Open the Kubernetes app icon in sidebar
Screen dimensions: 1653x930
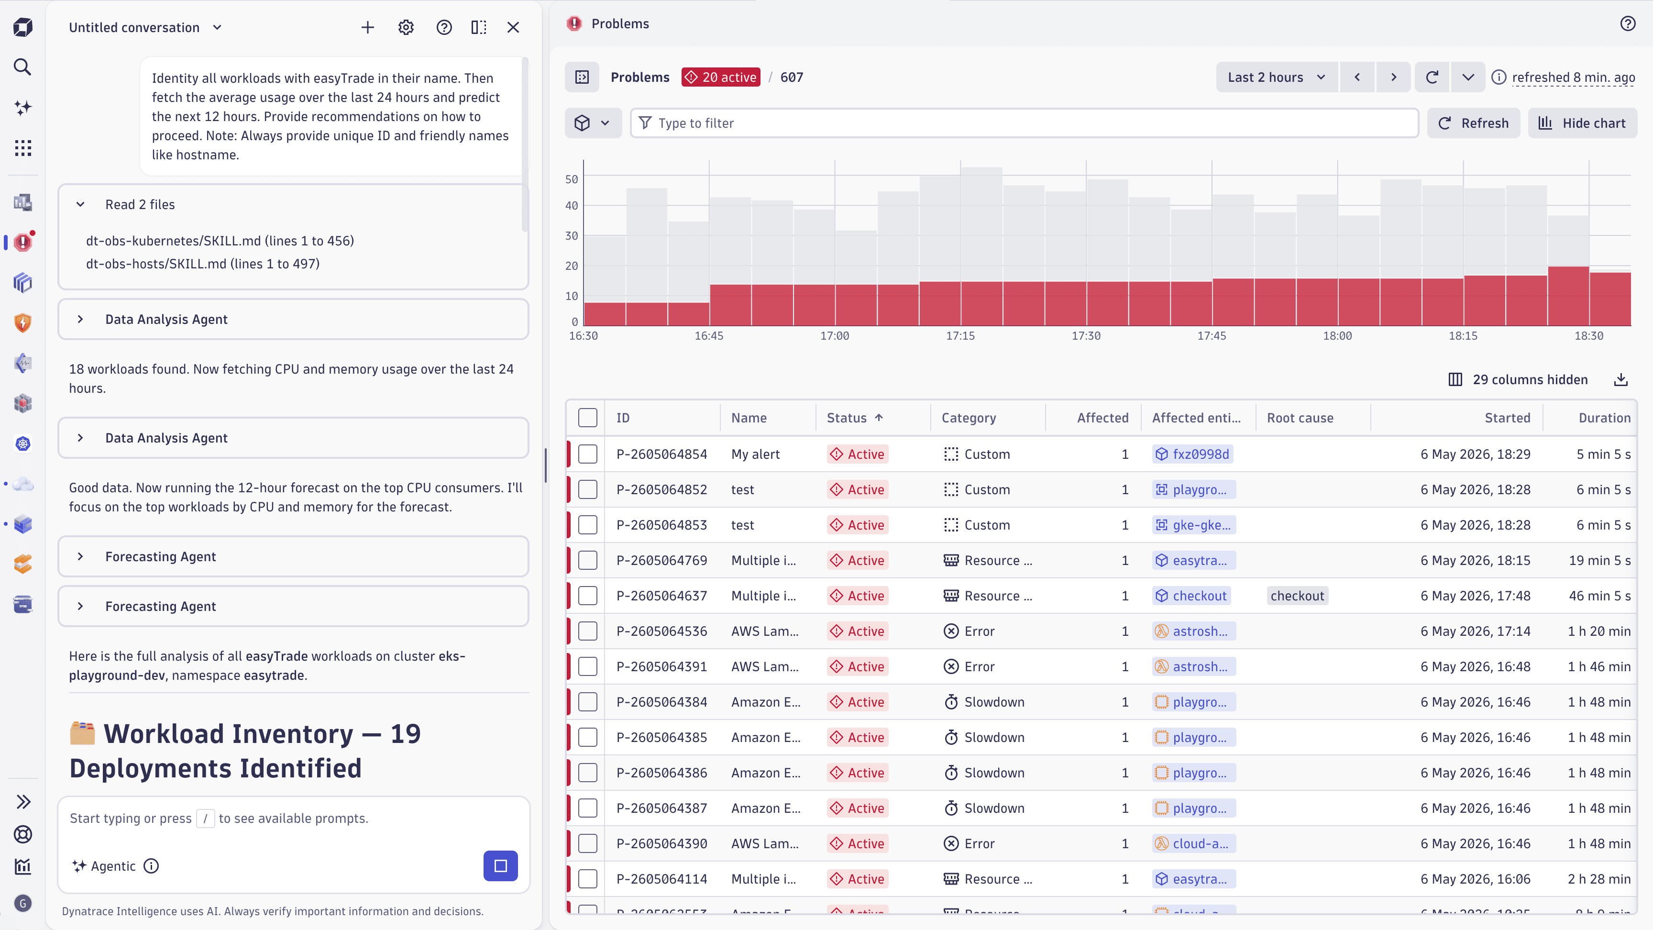click(x=23, y=443)
